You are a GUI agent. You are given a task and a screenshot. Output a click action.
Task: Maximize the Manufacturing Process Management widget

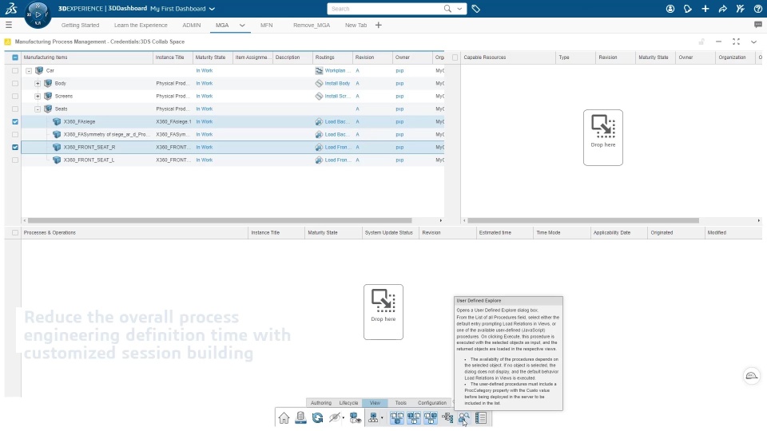tap(736, 42)
